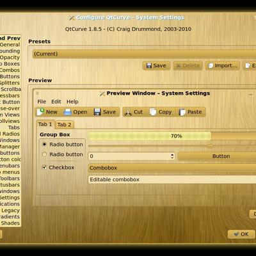Click the greyed-out Delete preset button
256x256 pixels.
(188, 66)
